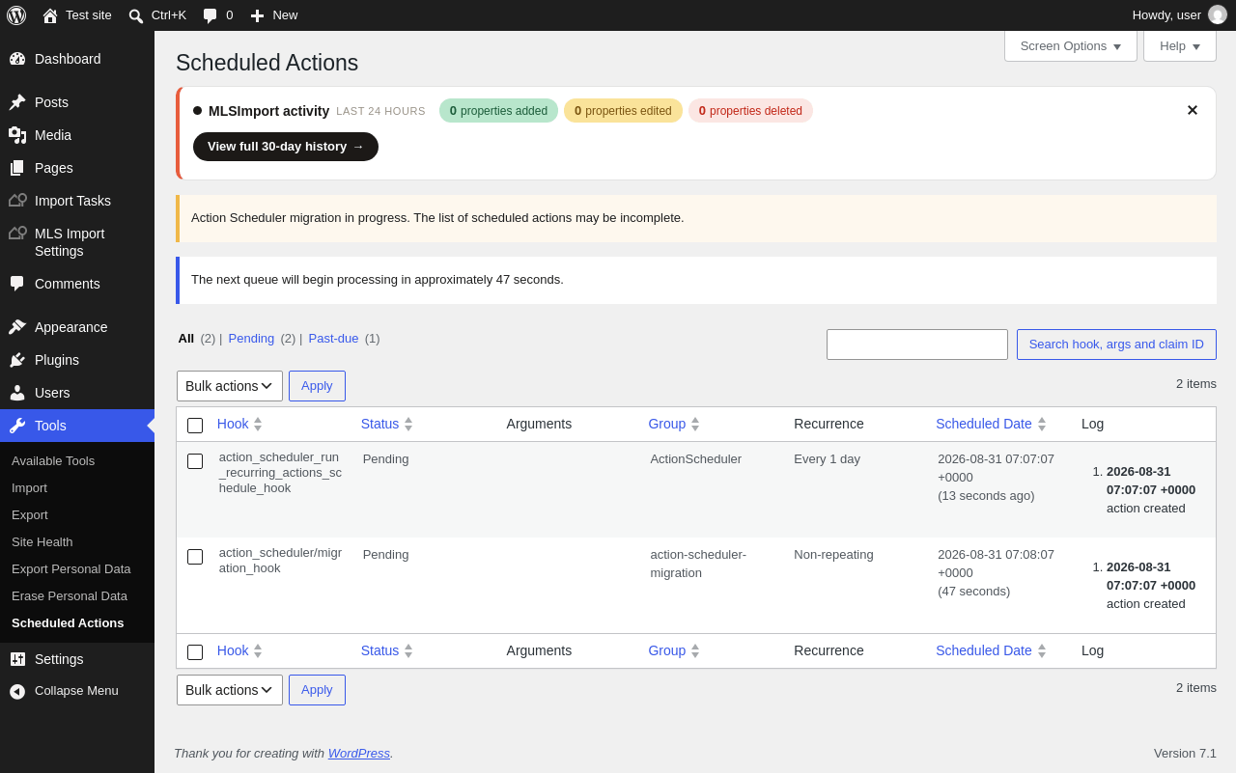Sort by Status using header arrows
The image size is (1236, 773).
point(408,424)
